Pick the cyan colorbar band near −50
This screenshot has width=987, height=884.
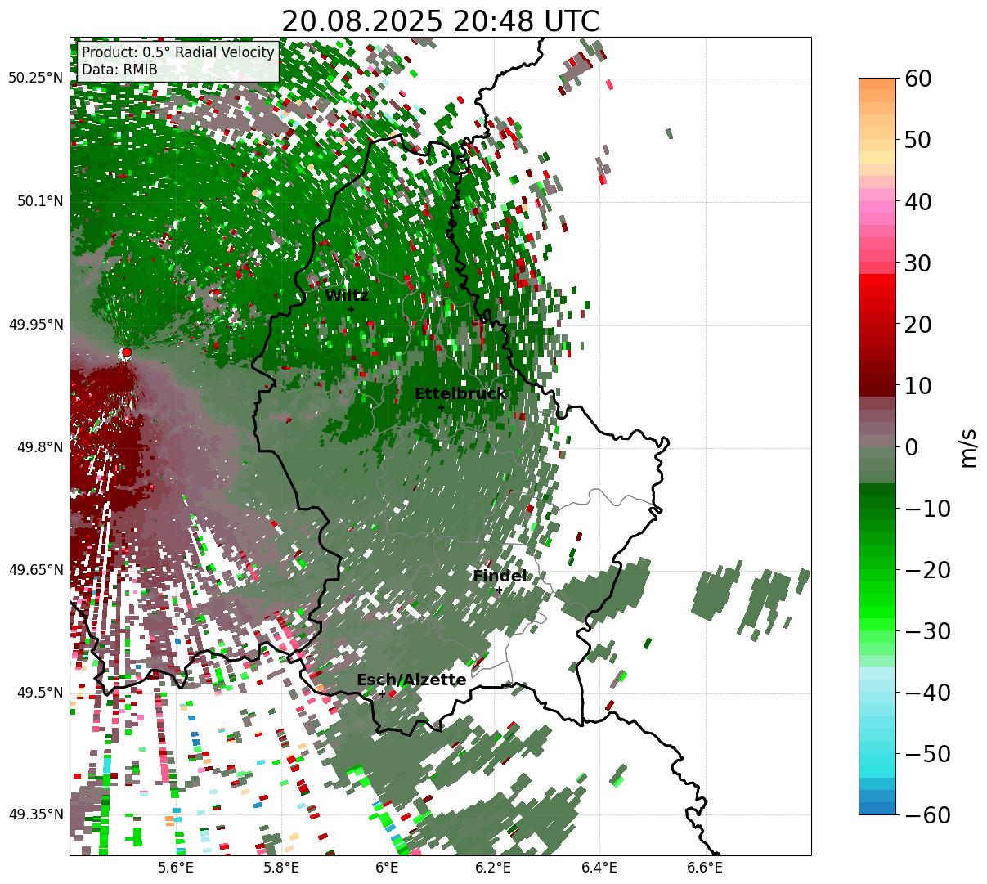877,761
